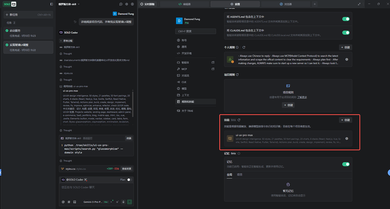Click the 创建 button under 项目规则
This screenshot has height=209, width=390.
pyautogui.click(x=288, y=105)
